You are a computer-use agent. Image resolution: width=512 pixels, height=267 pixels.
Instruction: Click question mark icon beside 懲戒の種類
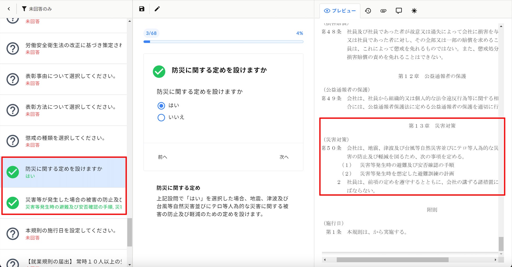coord(13,141)
